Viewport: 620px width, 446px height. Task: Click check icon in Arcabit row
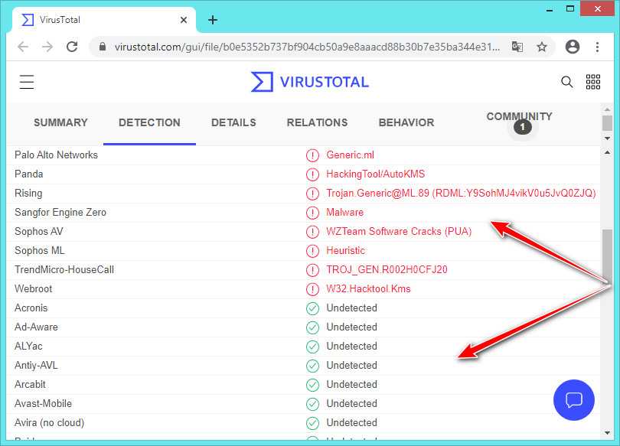[312, 385]
